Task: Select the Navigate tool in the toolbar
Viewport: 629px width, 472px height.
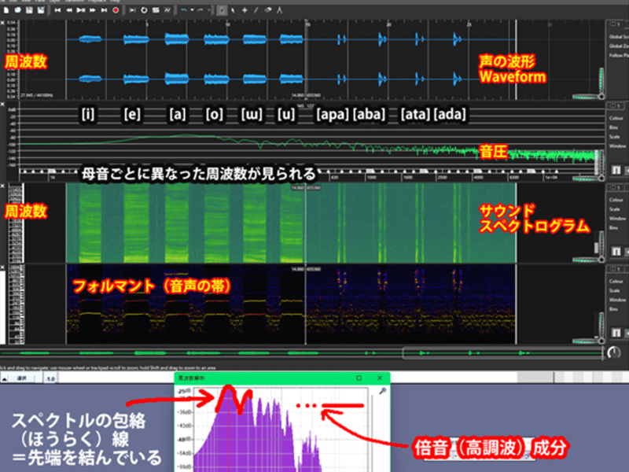Action: [223, 11]
